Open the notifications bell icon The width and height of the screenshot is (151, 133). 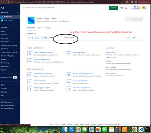(126, 8)
